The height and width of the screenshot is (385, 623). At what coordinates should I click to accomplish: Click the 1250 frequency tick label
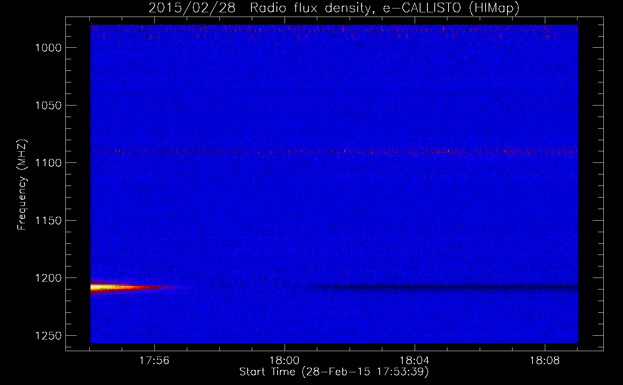[48, 336]
